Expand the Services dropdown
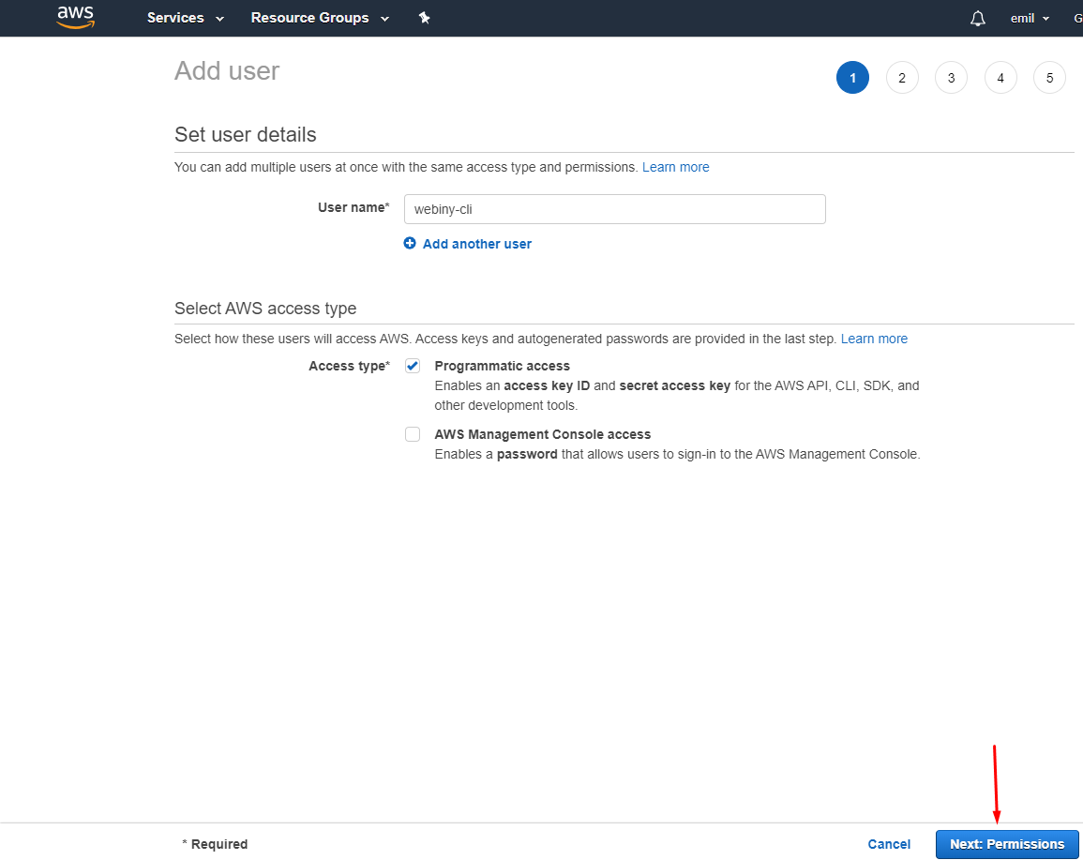The image size is (1083, 860). (184, 18)
